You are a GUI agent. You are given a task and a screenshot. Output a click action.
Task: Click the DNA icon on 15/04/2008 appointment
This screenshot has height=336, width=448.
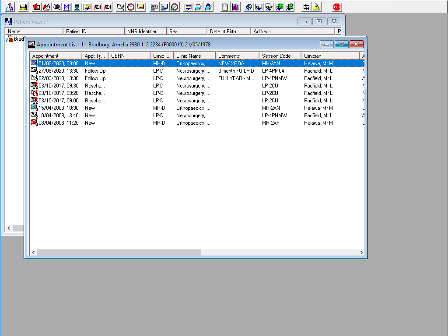point(34,108)
